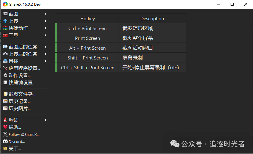Click the red heart donate icon
Viewport: 253px width, 154px height.
[x=5, y=127]
